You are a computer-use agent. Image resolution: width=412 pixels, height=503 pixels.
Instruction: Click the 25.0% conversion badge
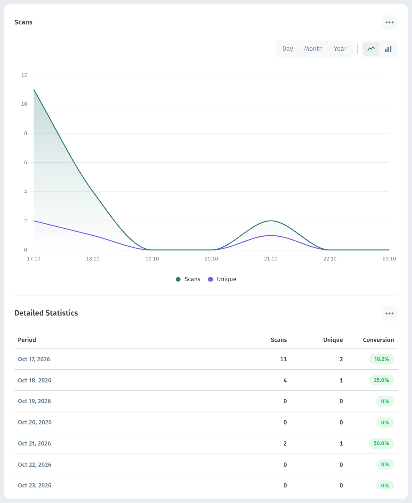[x=381, y=380]
